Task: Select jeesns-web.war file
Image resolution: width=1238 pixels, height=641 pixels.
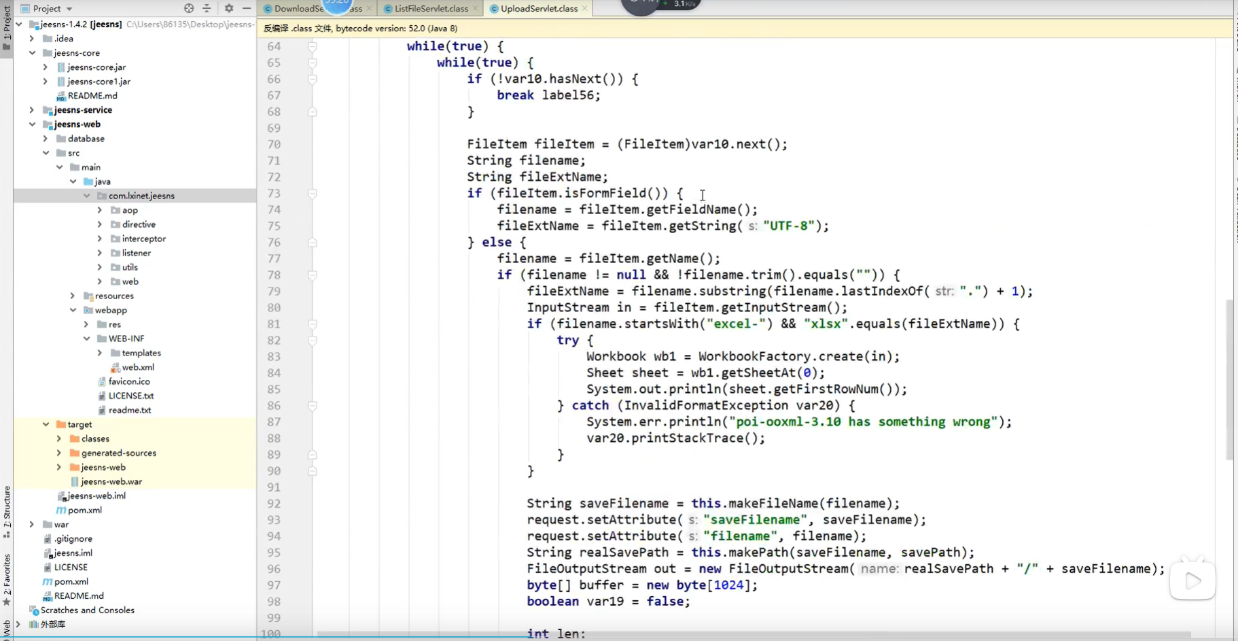Action: 111,481
